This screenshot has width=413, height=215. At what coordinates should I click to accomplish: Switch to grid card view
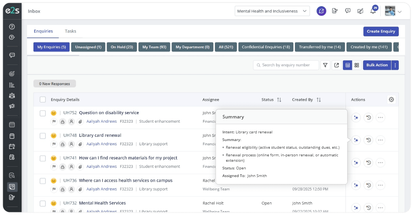[356, 65]
